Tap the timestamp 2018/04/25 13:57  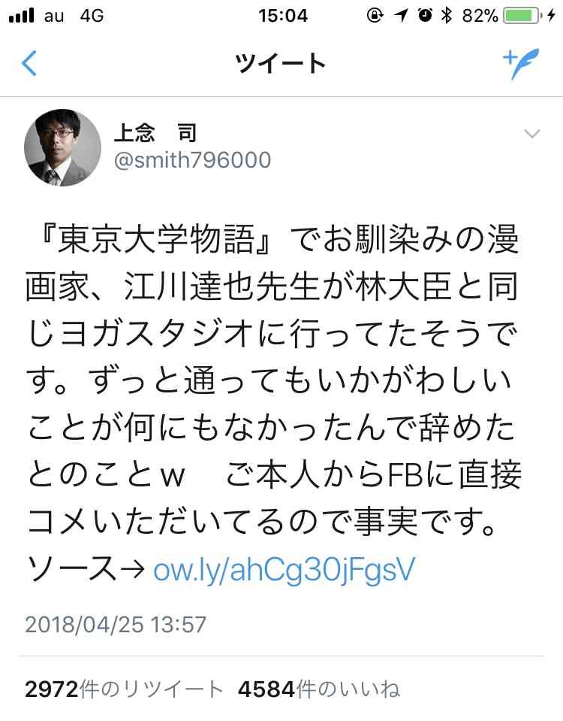[x=116, y=625]
